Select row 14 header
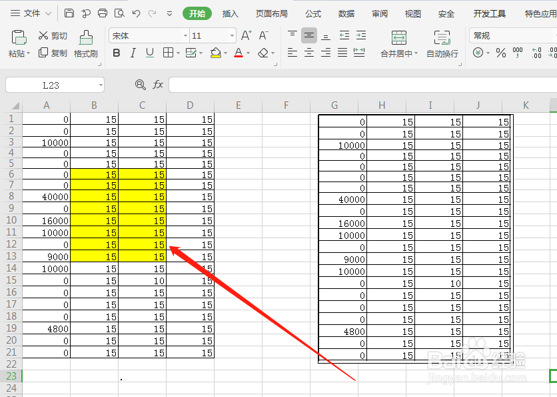 tap(11, 268)
